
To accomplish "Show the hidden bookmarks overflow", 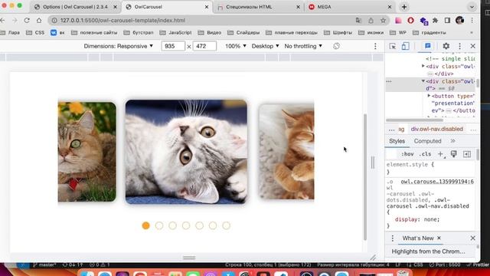I will [472, 32].
